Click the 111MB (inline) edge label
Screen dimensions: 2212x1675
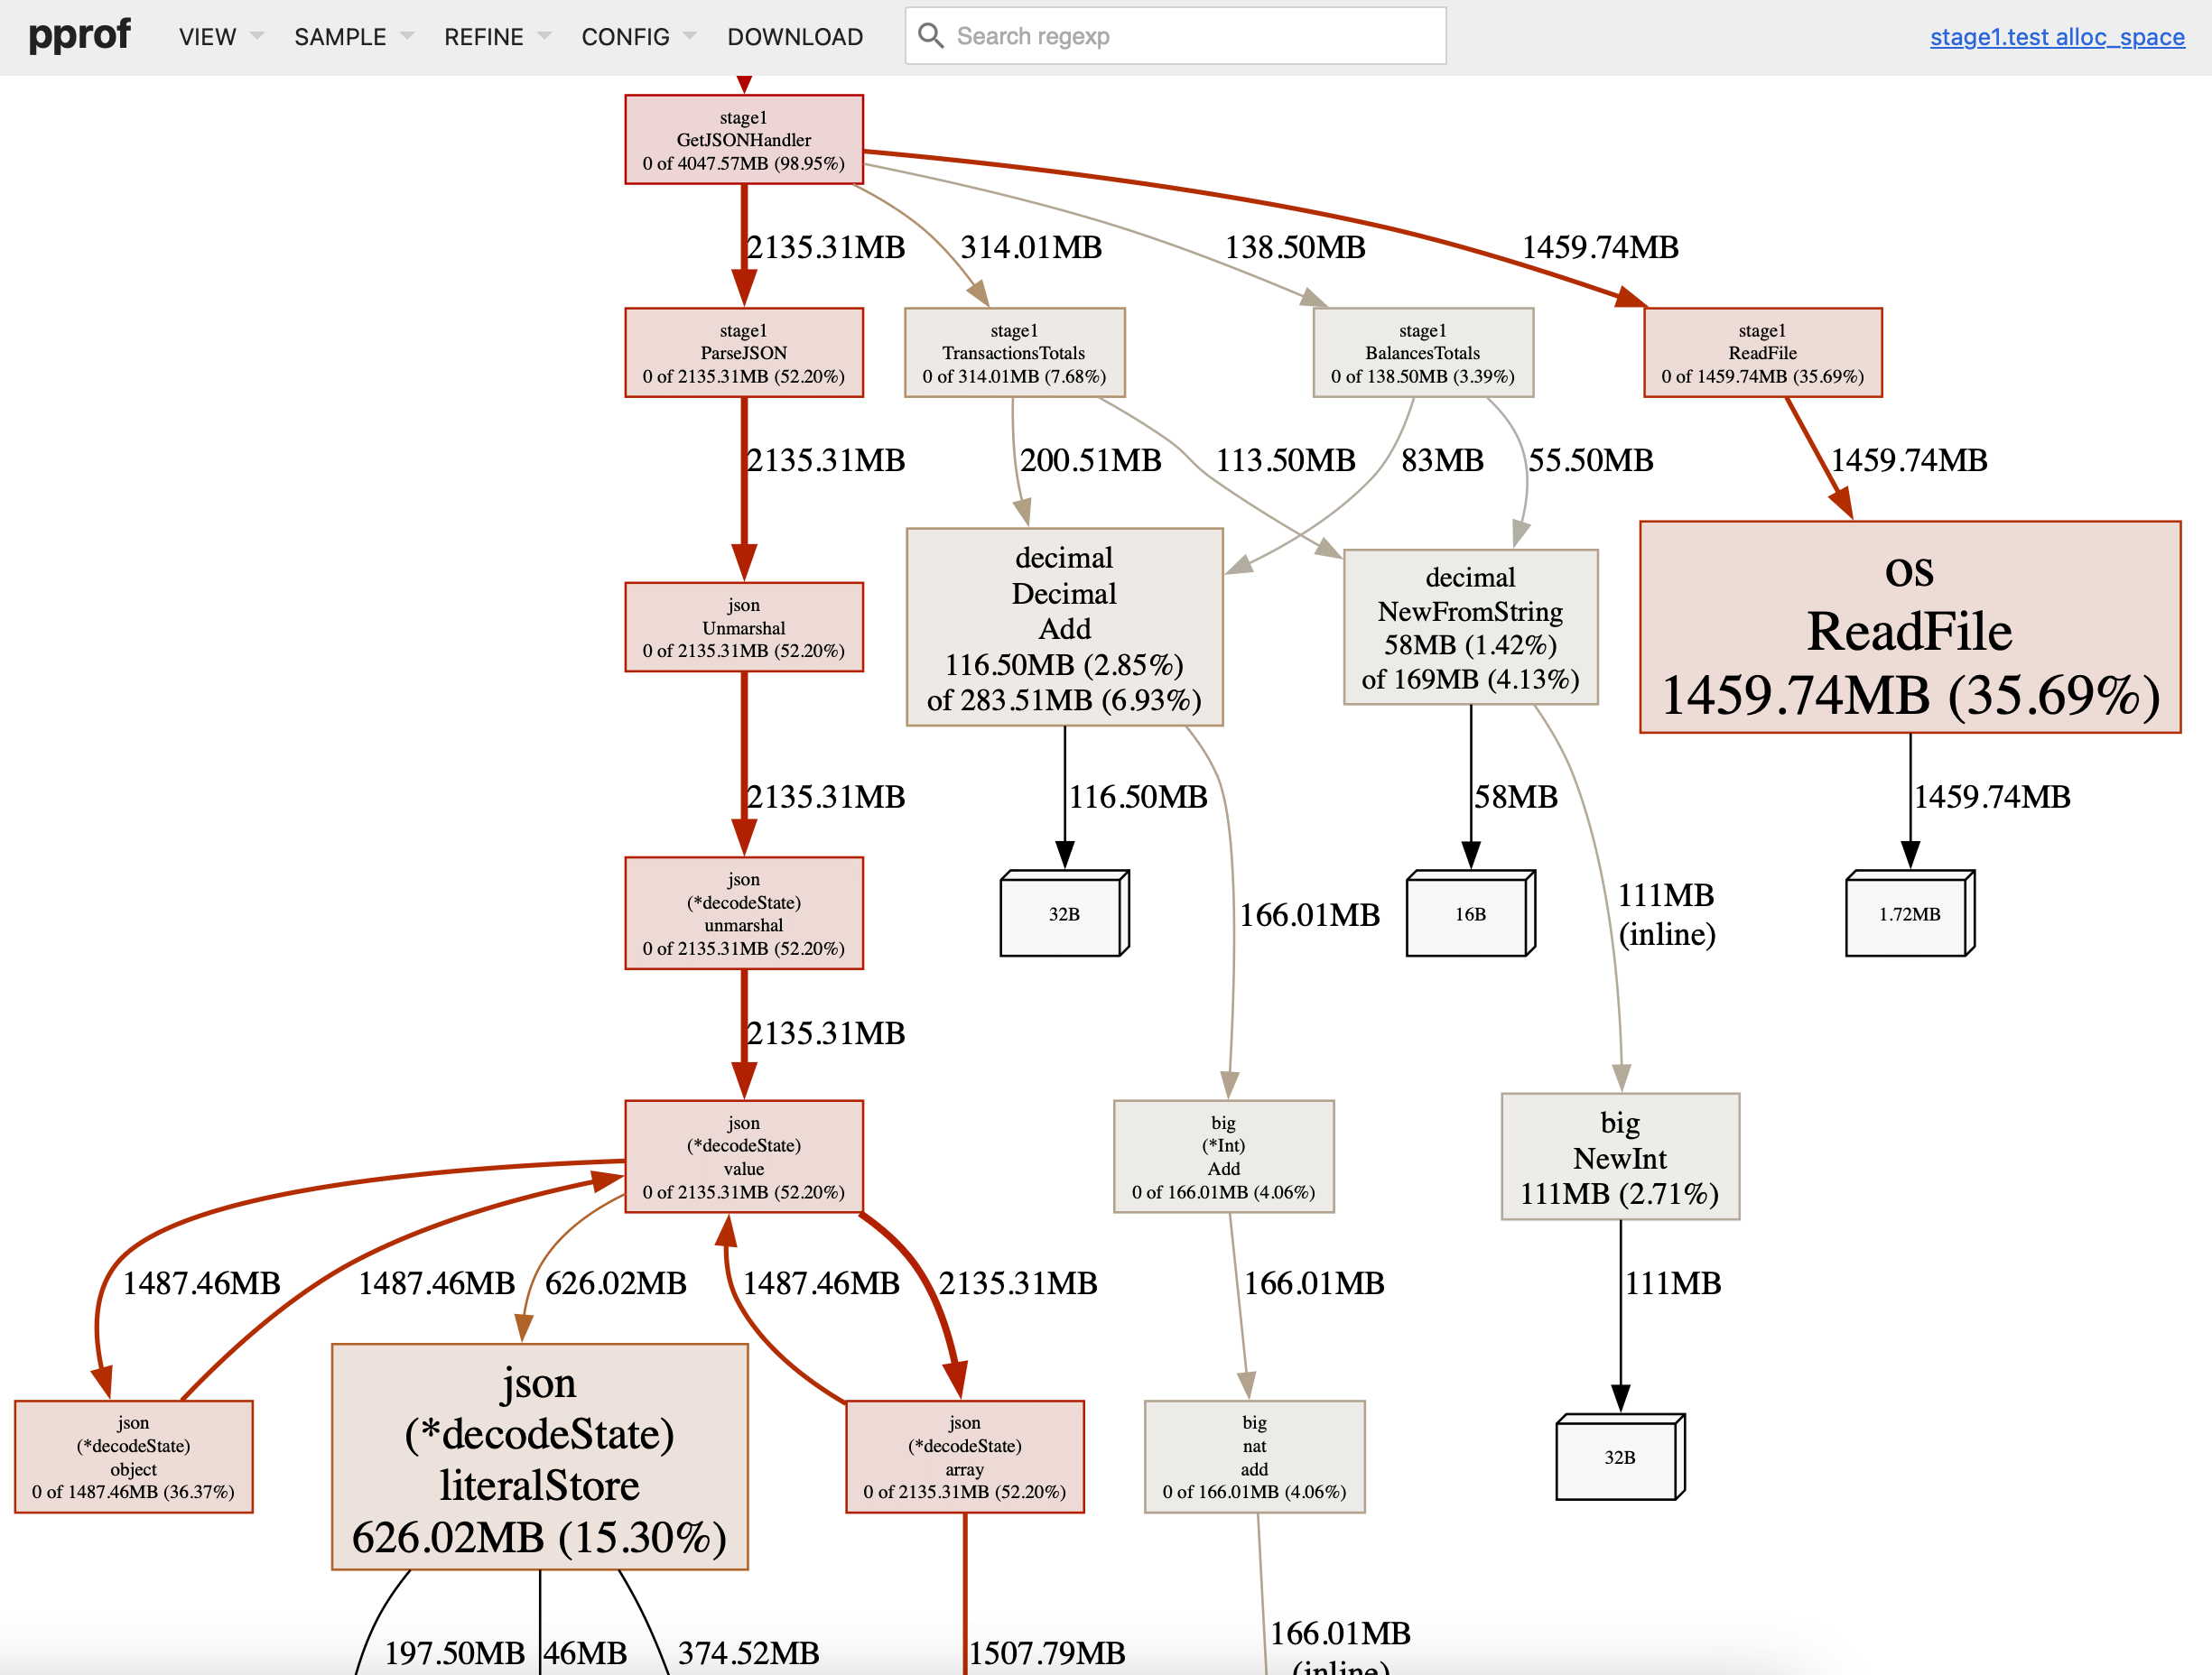[x=1667, y=914]
